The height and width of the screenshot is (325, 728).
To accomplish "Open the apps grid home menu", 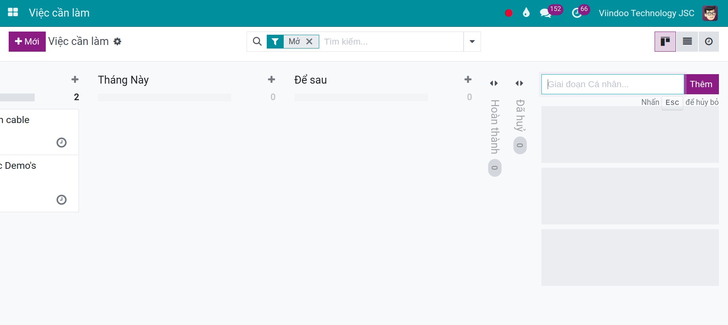I will (x=13, y=13).
